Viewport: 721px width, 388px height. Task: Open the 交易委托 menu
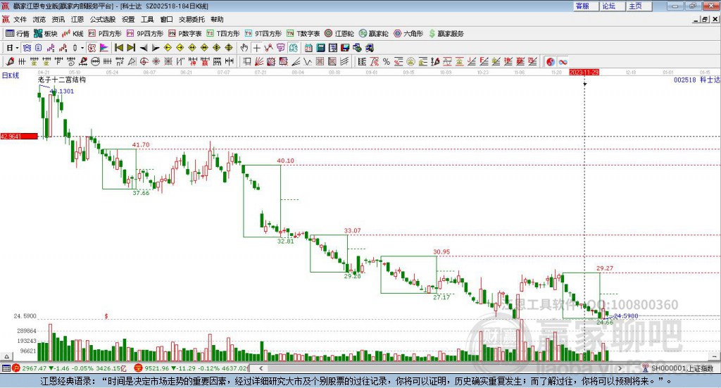point(192,19)
